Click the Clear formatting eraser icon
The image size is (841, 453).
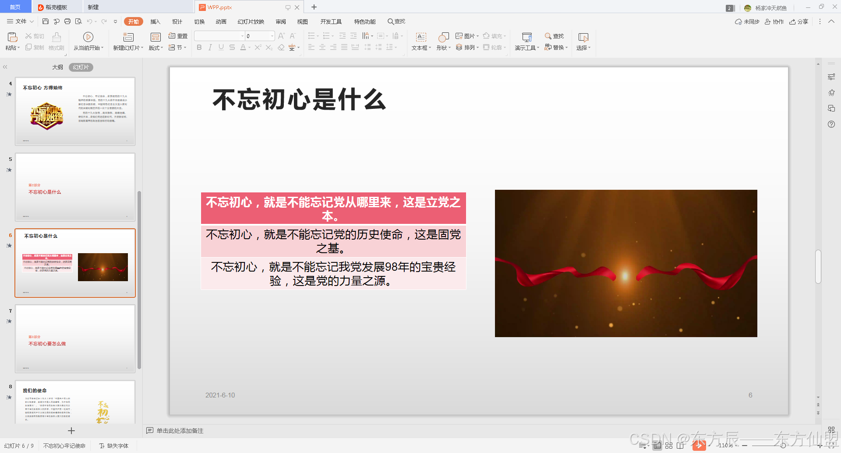pos(281,47)
